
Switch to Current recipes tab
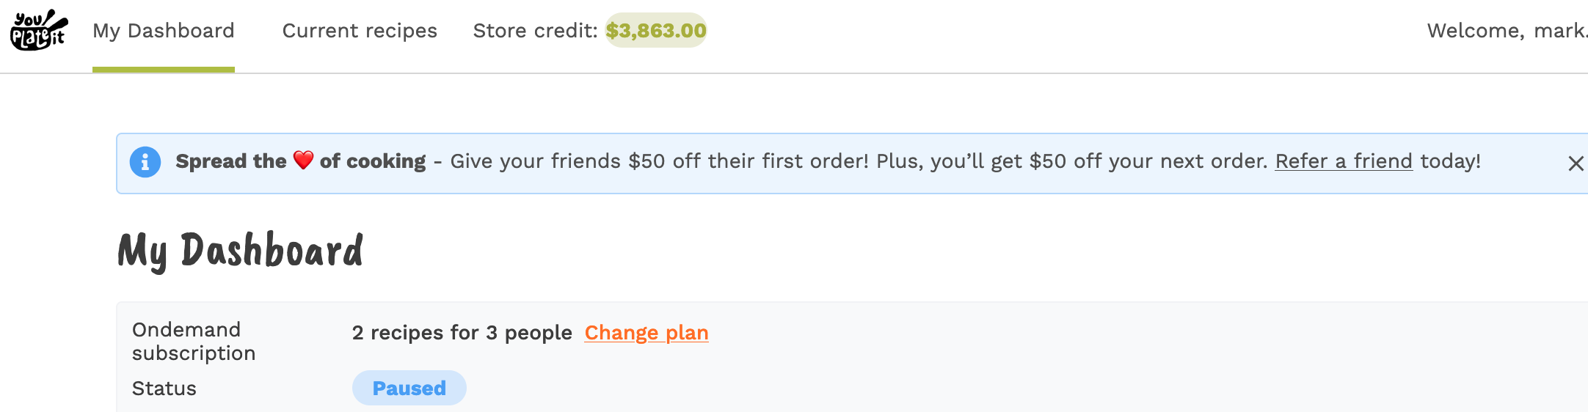[x=360, y=31]
